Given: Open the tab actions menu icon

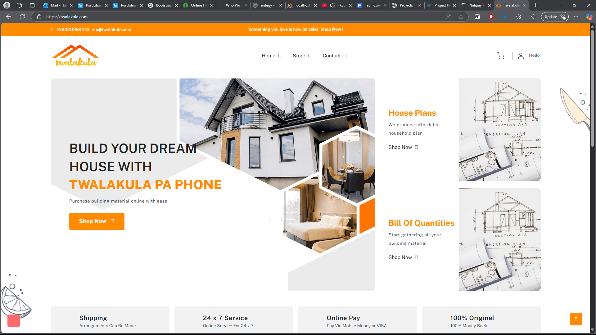Looking at the screenshot, I should pos(32,5).
